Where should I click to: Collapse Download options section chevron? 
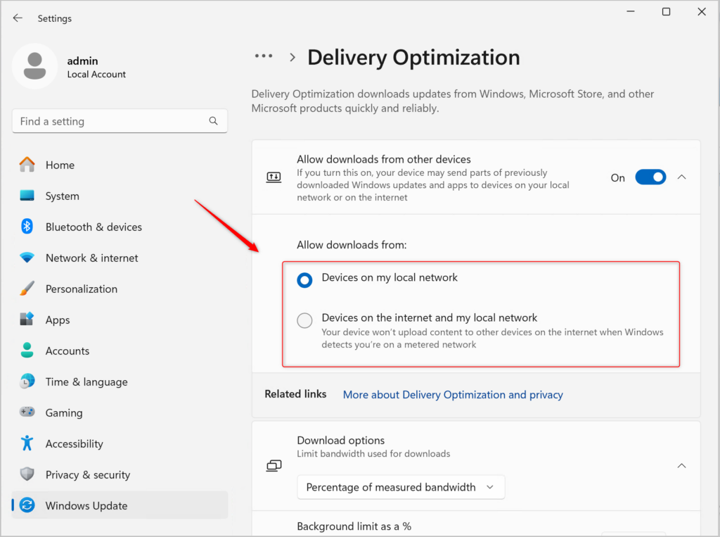click(x=681, y=466)
